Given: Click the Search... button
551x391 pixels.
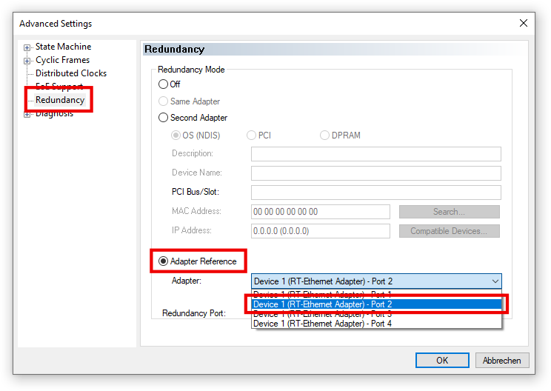Looking at the screenshot, I should 449,212.
